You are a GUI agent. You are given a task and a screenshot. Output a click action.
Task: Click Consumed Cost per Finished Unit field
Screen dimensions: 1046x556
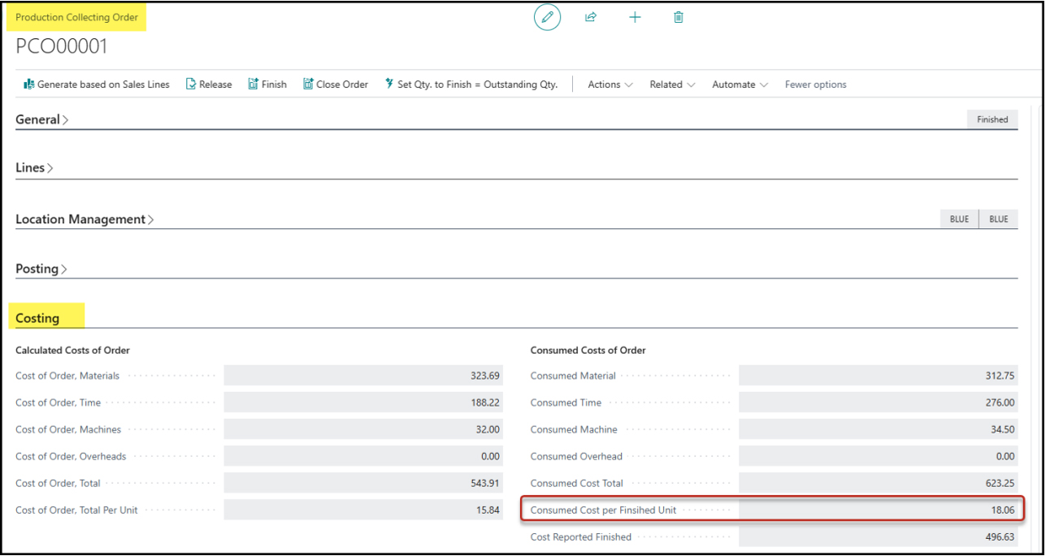click(878, 510)
